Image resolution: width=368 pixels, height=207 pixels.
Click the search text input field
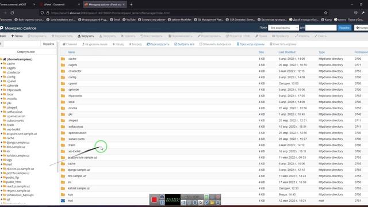coord(321,28)
